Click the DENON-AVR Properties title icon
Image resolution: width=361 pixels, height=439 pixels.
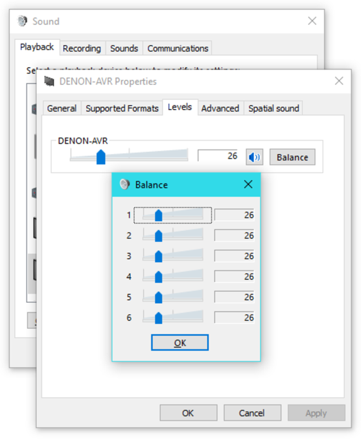(x=49, y=81)
